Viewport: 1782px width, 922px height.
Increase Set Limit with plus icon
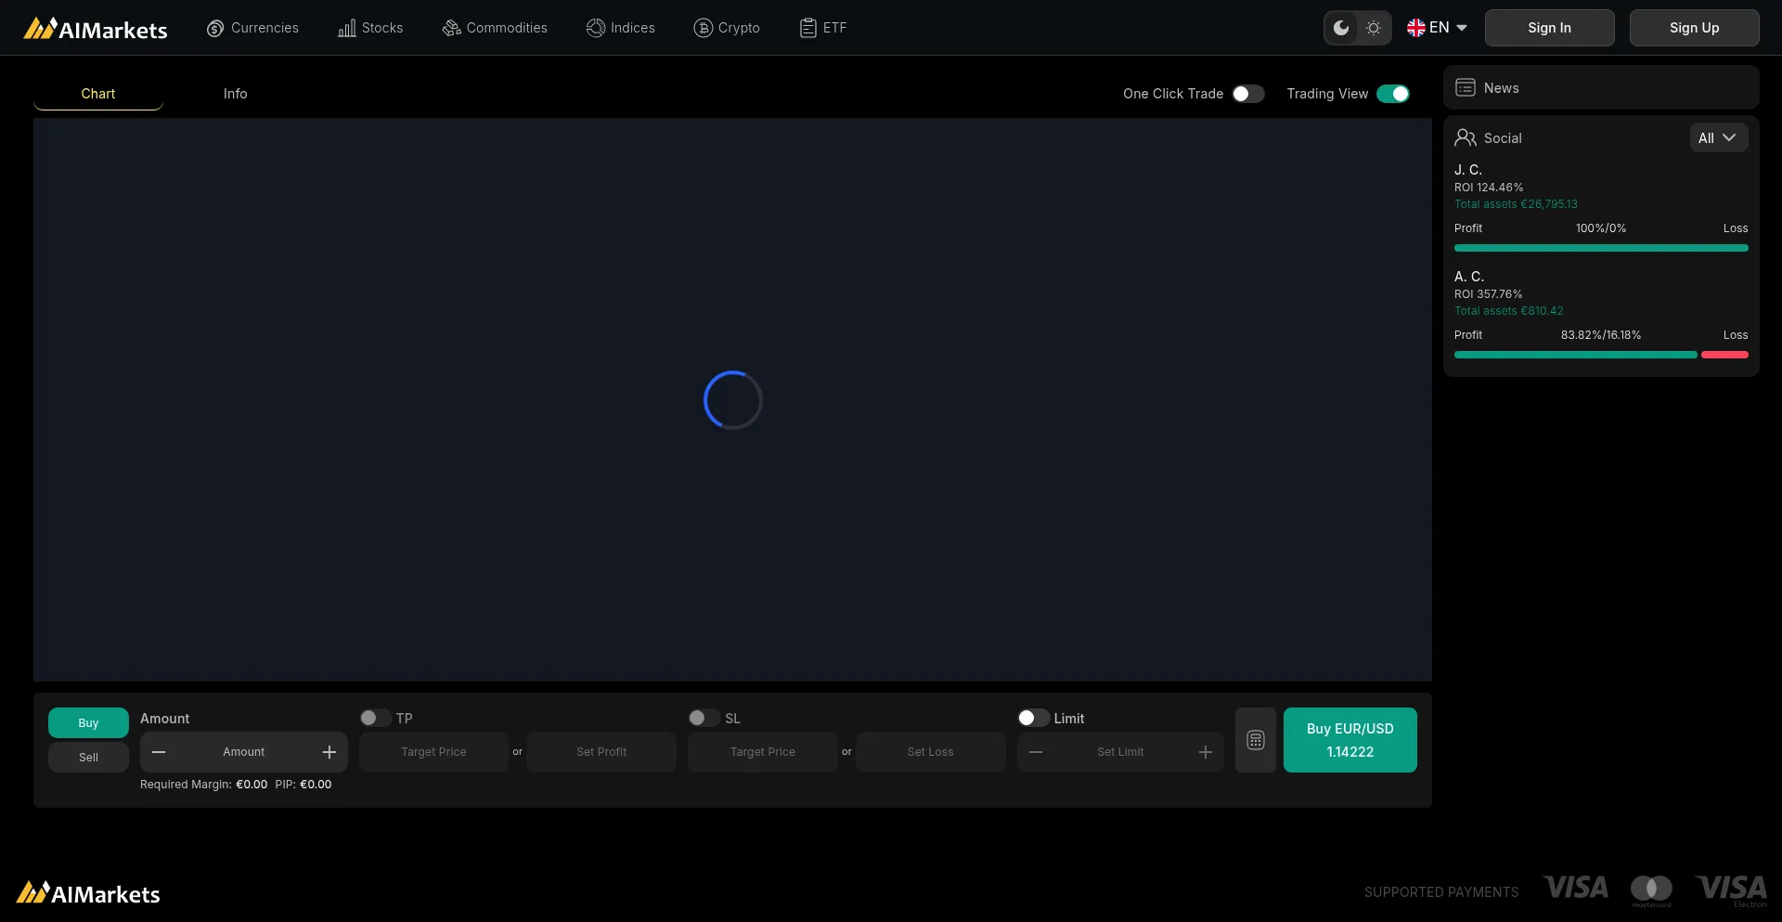coord(1206,752)
